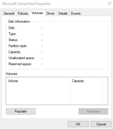113x130 pixels.
Task: Select the Volumes tab
Action: [x=37, y=13]
